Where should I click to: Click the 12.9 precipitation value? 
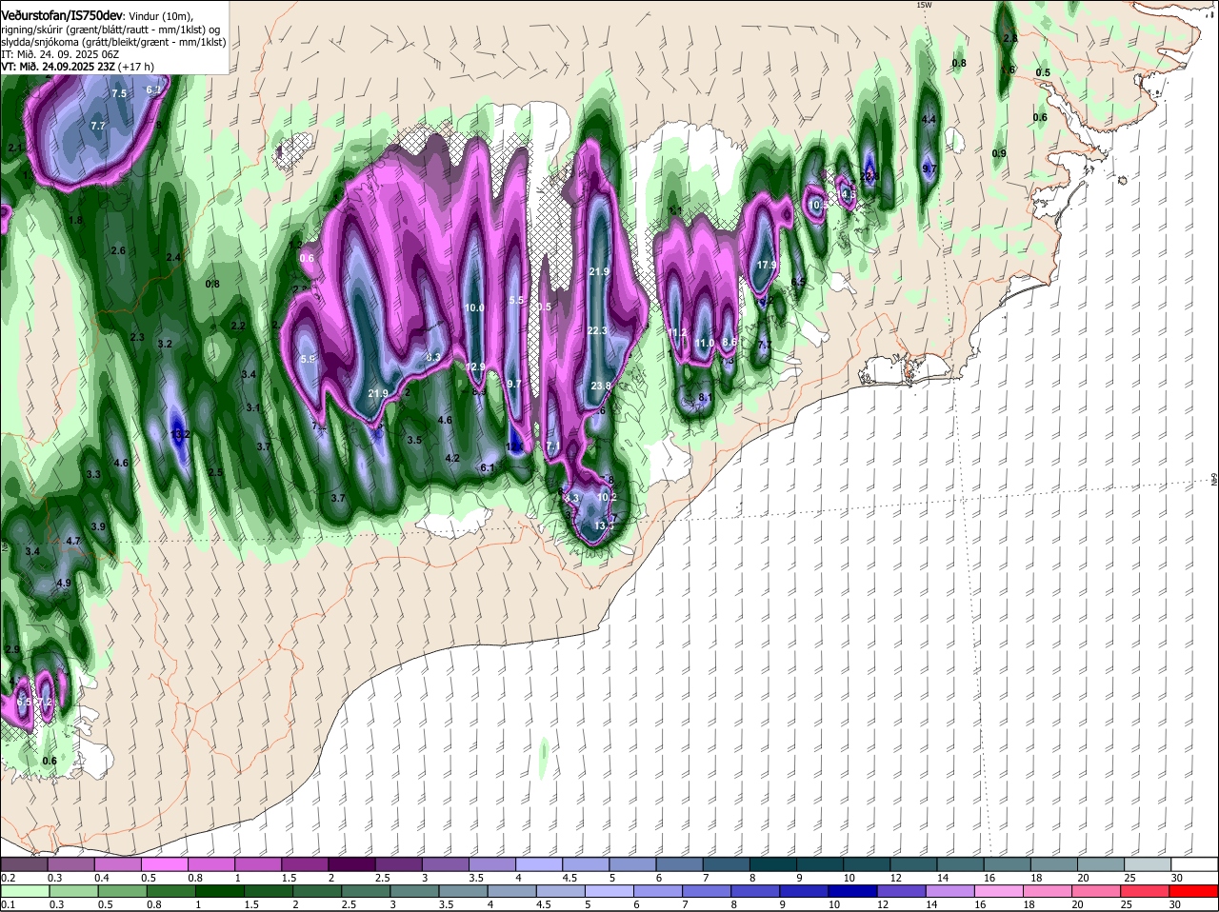point(475,367)
